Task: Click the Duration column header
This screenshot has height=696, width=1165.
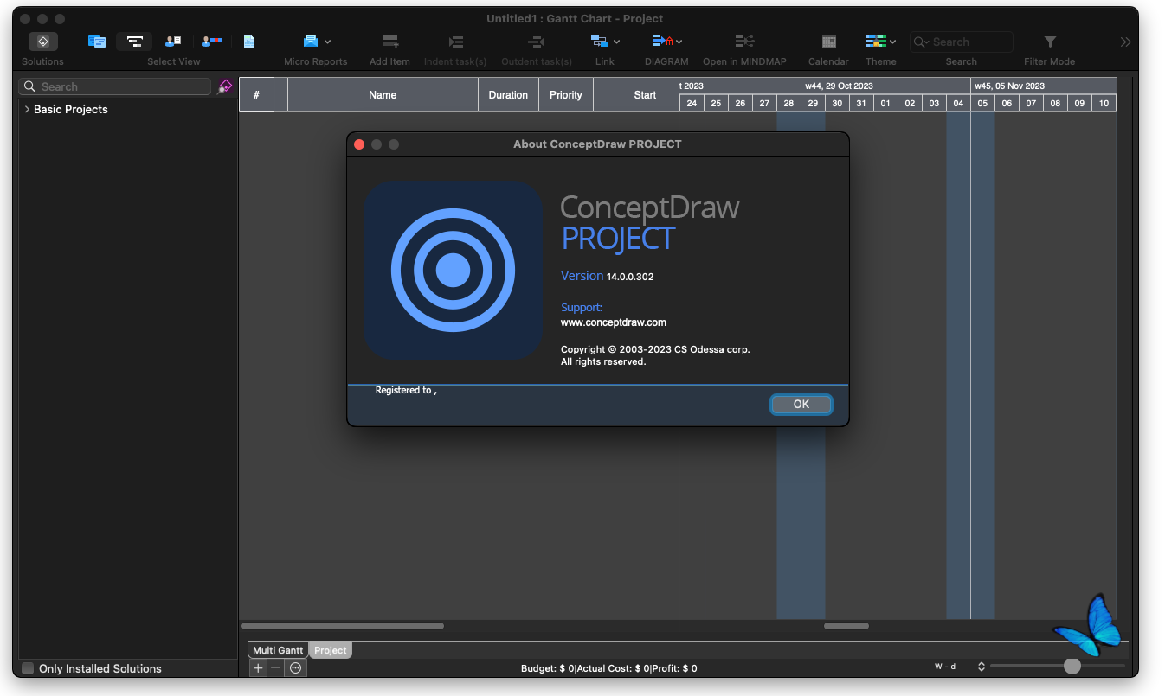Action: (x=508, y=95)
